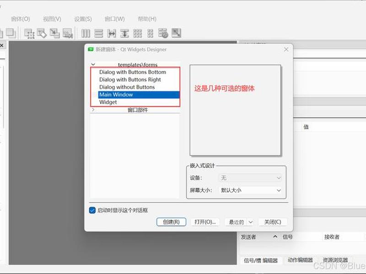Click the form preview thumbnail area
This screenshot has width=366, height=274.
(x=235, y=110)
